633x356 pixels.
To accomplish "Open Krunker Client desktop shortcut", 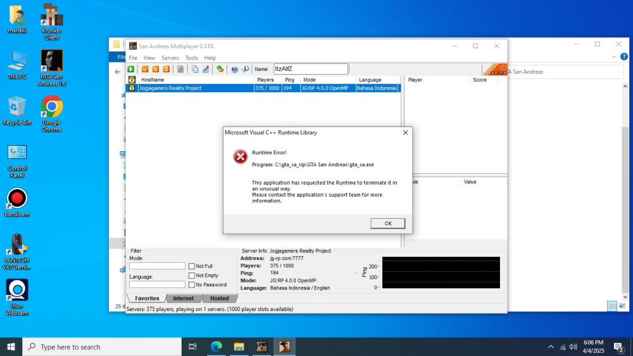I will click(x=51, y=22).
